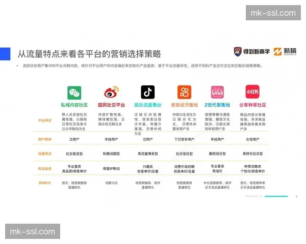Click the pink Bilibili logo icon
306x244 pixels.
tap(217, 92)
